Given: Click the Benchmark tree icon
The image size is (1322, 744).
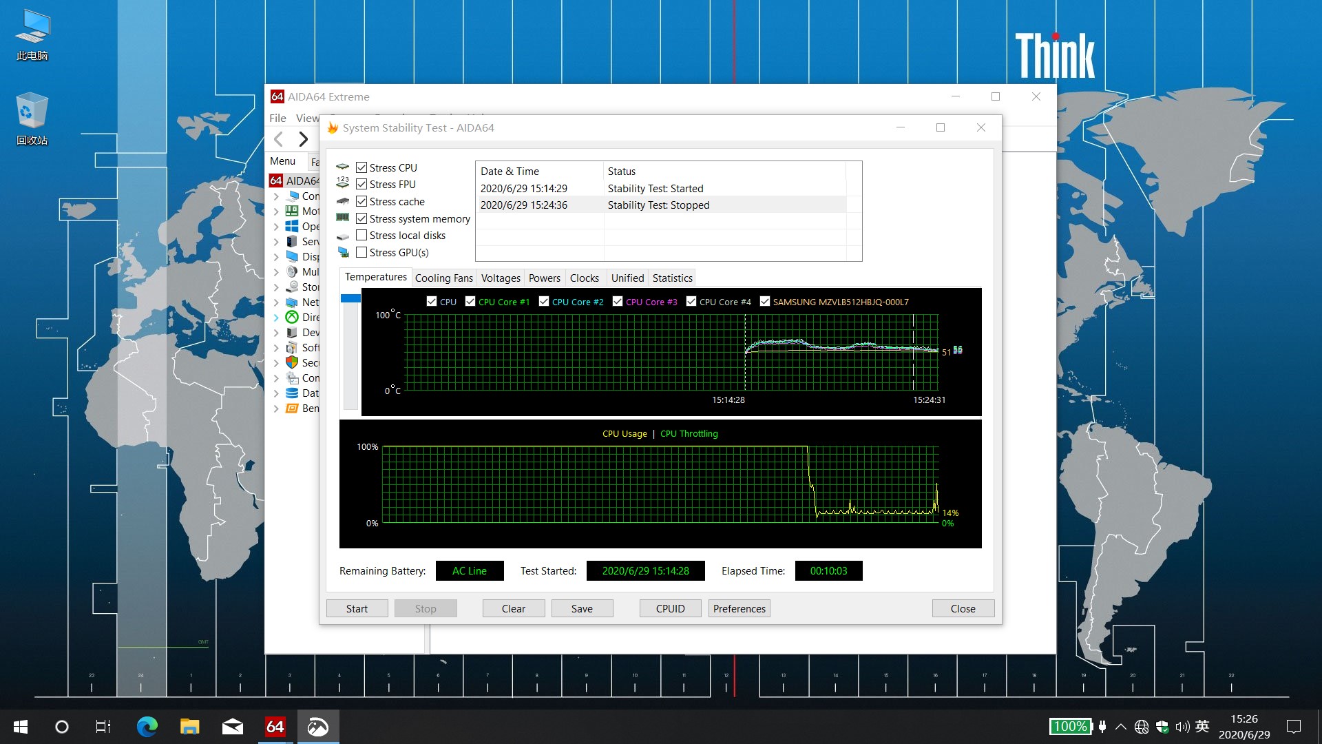Looking at the screenshot, I should tap(292, 408).
